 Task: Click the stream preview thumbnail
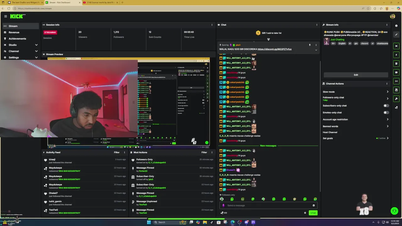tap(128, 102)
